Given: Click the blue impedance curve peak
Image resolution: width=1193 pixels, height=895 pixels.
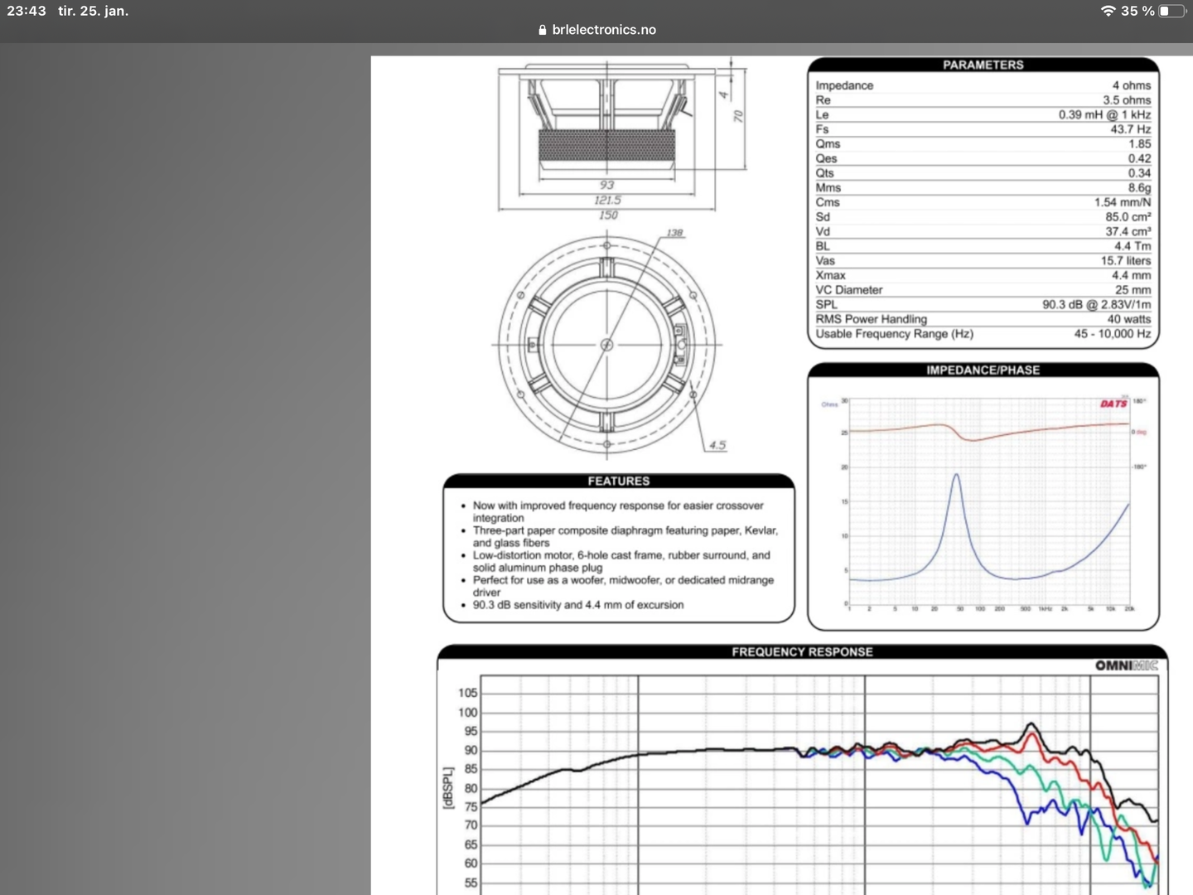Looking at the screenshot, I should tap(956, 476).
